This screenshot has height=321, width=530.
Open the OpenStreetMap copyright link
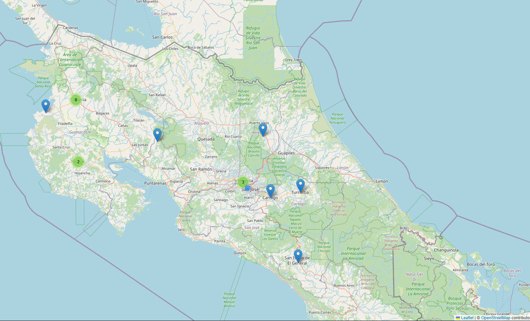495,318
